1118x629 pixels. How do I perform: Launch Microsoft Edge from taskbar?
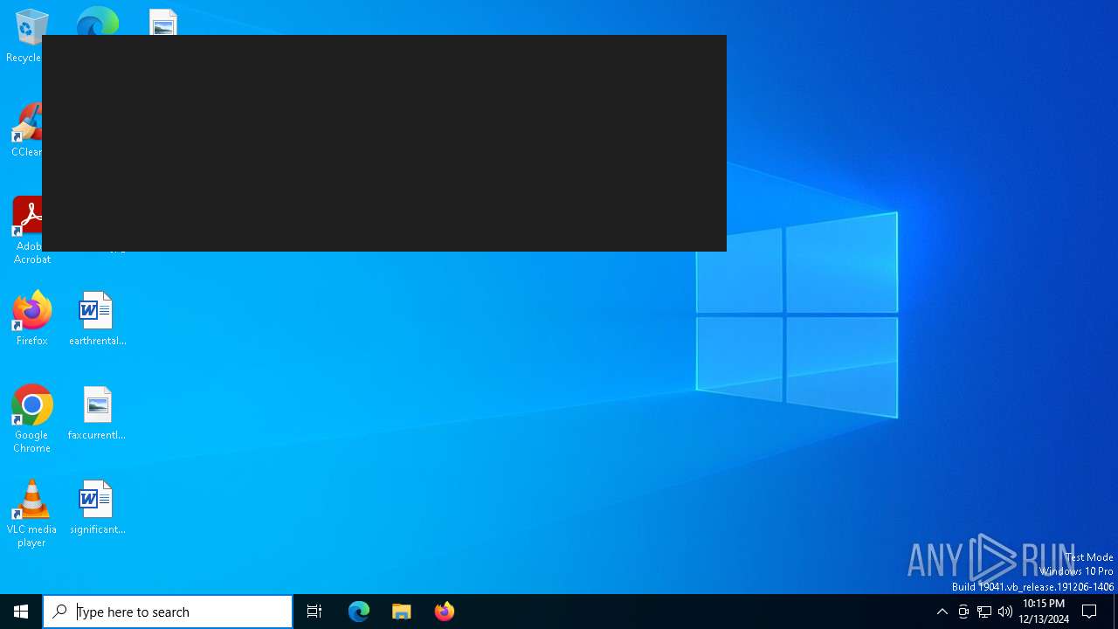359,612
